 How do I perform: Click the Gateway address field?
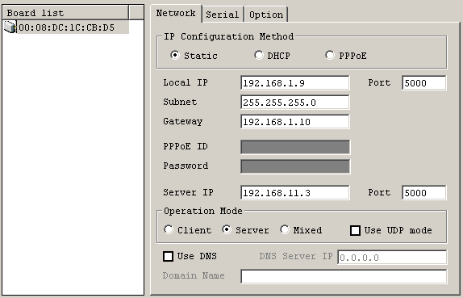[x=295, y=121]
